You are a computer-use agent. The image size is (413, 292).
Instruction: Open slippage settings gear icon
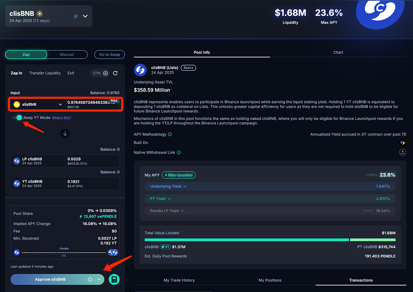[x=105, y=73]
